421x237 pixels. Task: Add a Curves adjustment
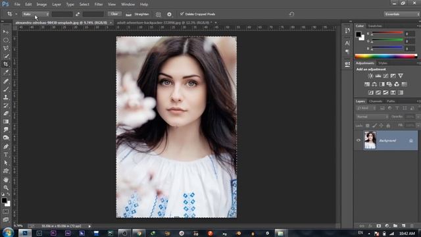pos(385,76)
